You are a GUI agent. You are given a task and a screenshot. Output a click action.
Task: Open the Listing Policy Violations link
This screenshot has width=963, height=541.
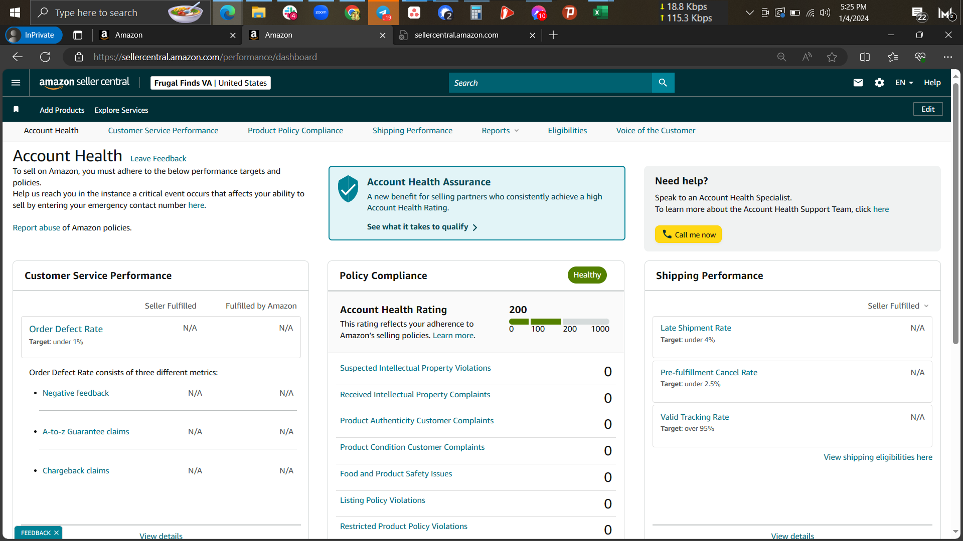382,500
